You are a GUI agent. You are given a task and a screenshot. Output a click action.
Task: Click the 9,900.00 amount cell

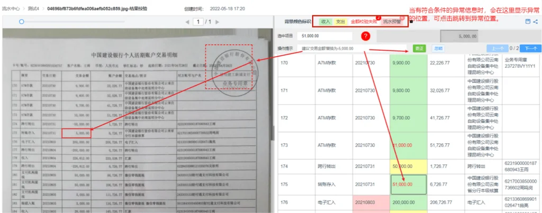coord(408,63)
